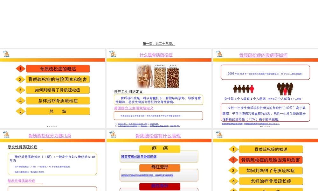Select the diamond "1" icon in the agenda slide

[20, 68]
